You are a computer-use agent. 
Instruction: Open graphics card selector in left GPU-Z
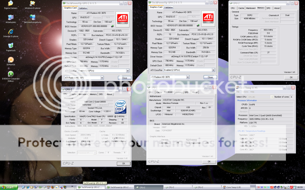pos(102,78)
